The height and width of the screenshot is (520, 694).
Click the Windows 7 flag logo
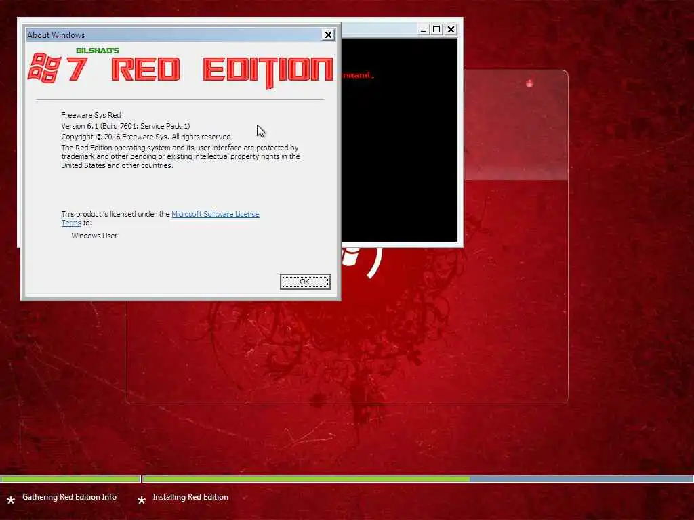click(45, 68)
